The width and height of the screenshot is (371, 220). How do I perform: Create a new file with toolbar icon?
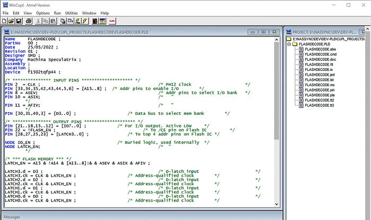4,21
